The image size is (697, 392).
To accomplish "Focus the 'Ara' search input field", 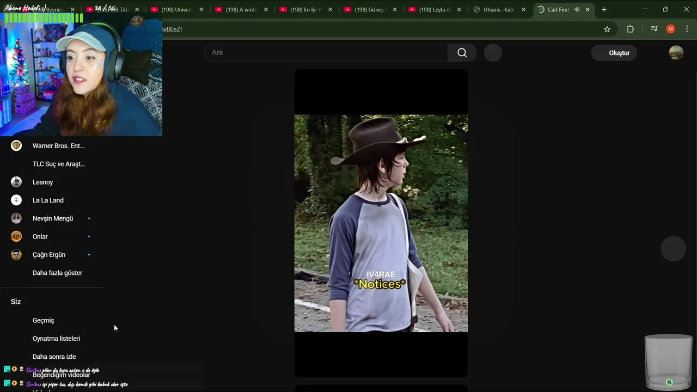I will point(326,53).
